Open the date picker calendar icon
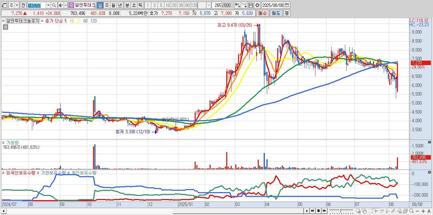 [287, 5]
